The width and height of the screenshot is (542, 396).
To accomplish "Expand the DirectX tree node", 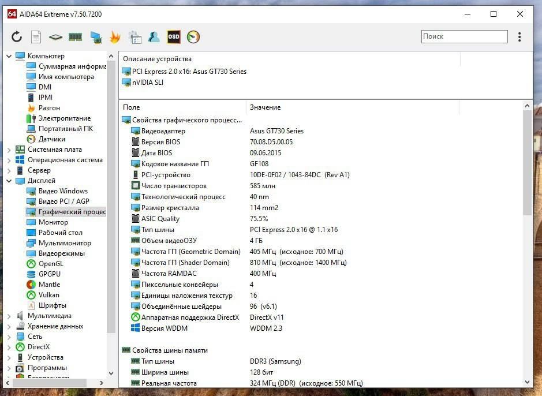I will click(9, 347).
